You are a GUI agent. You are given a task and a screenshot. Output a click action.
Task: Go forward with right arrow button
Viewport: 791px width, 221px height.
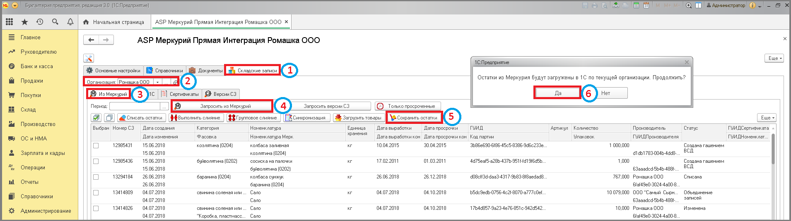[x=106, y=40]
